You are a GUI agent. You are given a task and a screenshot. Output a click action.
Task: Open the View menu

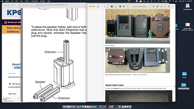21,1
